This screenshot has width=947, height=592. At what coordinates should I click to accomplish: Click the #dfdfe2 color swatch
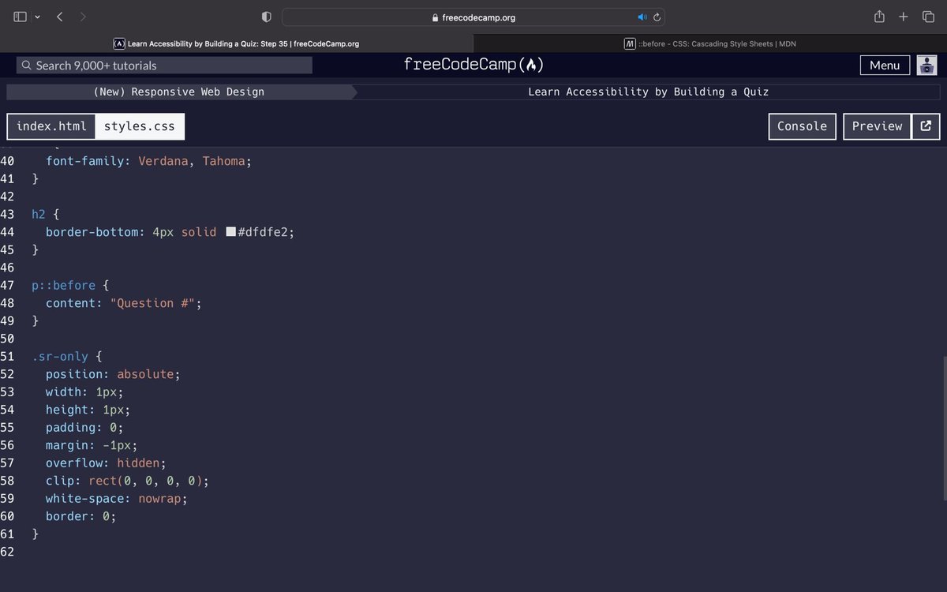click(x=230, y=232)
